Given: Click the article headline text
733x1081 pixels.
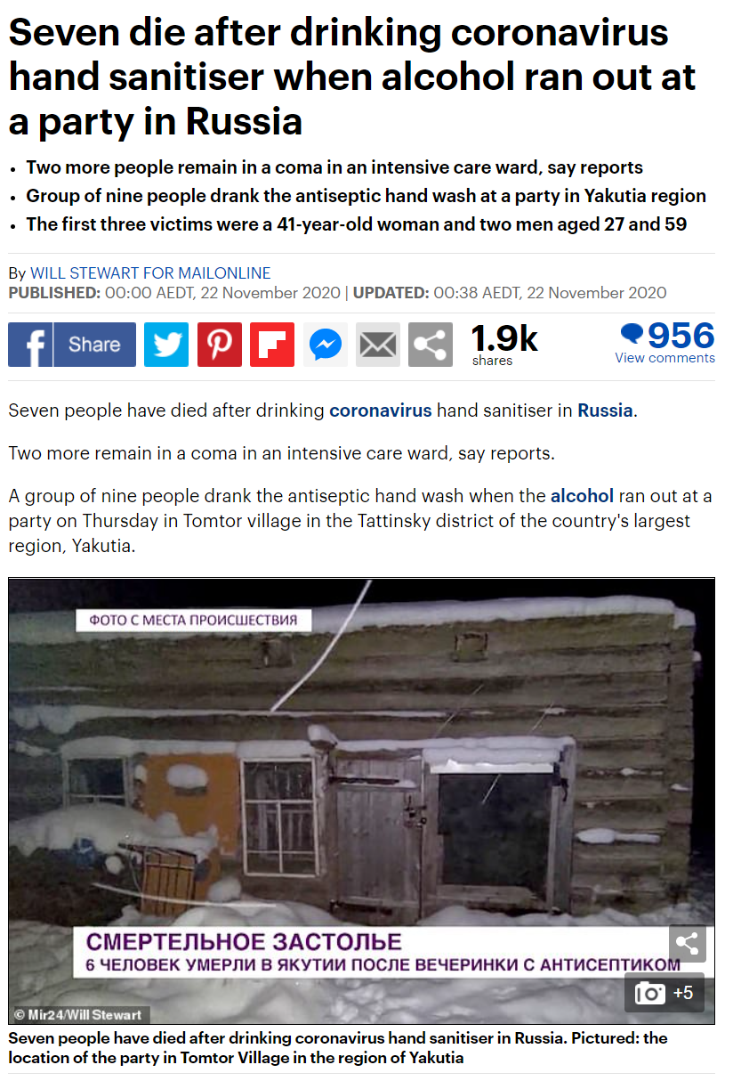Looking at the screenshot, I should tap(352, 77).
